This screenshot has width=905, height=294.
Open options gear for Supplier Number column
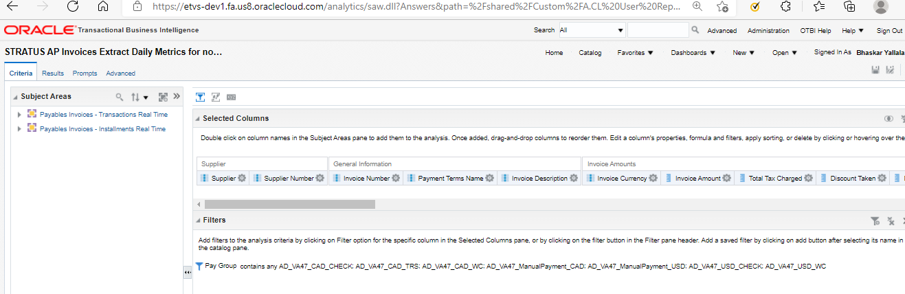coord(320,178)
